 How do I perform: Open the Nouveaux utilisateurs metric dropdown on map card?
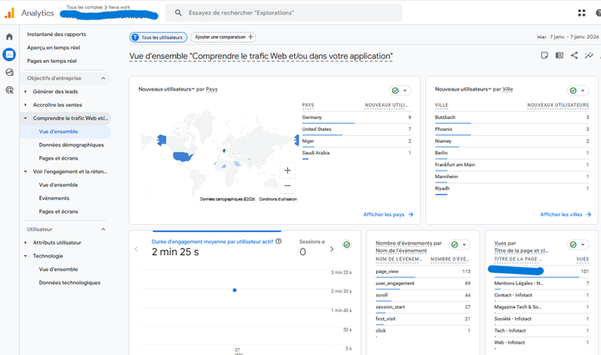(x=166, y=89)
